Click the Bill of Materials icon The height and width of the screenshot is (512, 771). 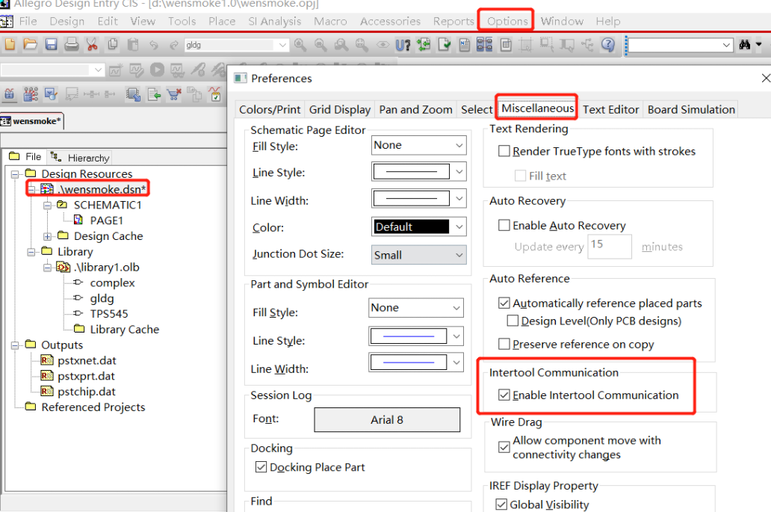(506, 45)
